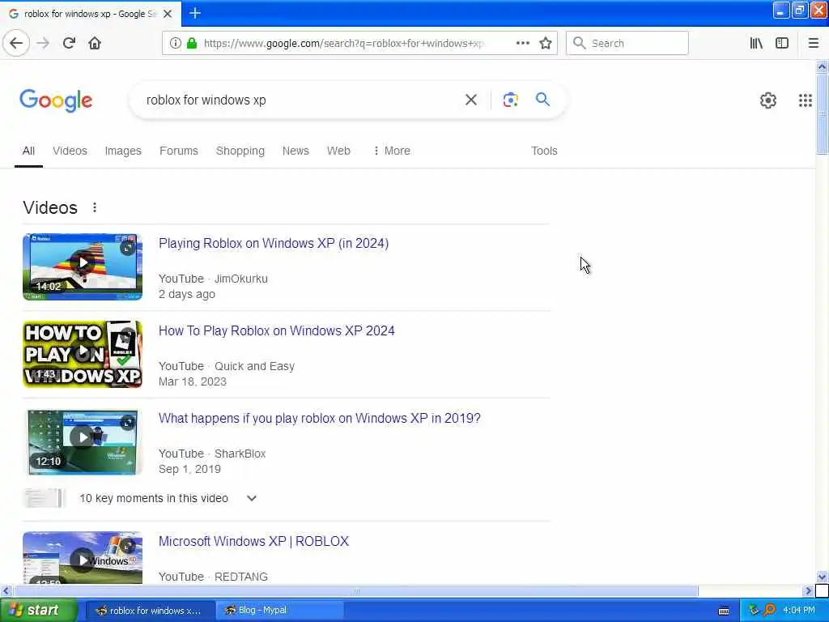Viewport: 829px width, 622px height.
Task: Search by image with Google Lens
Action: click(x=510, y=100)
